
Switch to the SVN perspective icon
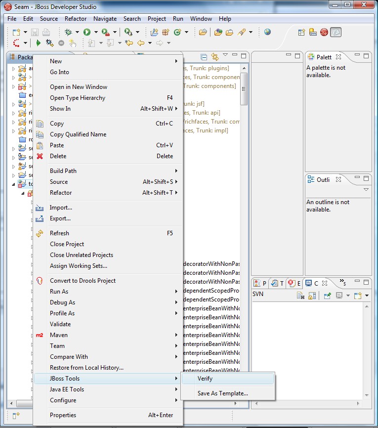313,32
